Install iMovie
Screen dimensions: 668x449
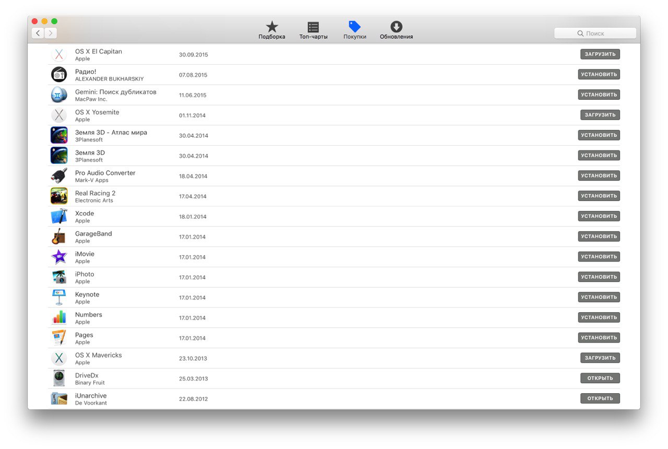pyautogui.click(x=599, y=256)
